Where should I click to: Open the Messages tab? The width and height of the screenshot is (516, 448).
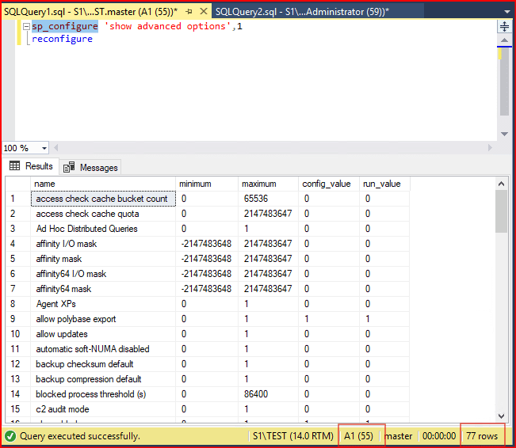[x=98, y=167]
